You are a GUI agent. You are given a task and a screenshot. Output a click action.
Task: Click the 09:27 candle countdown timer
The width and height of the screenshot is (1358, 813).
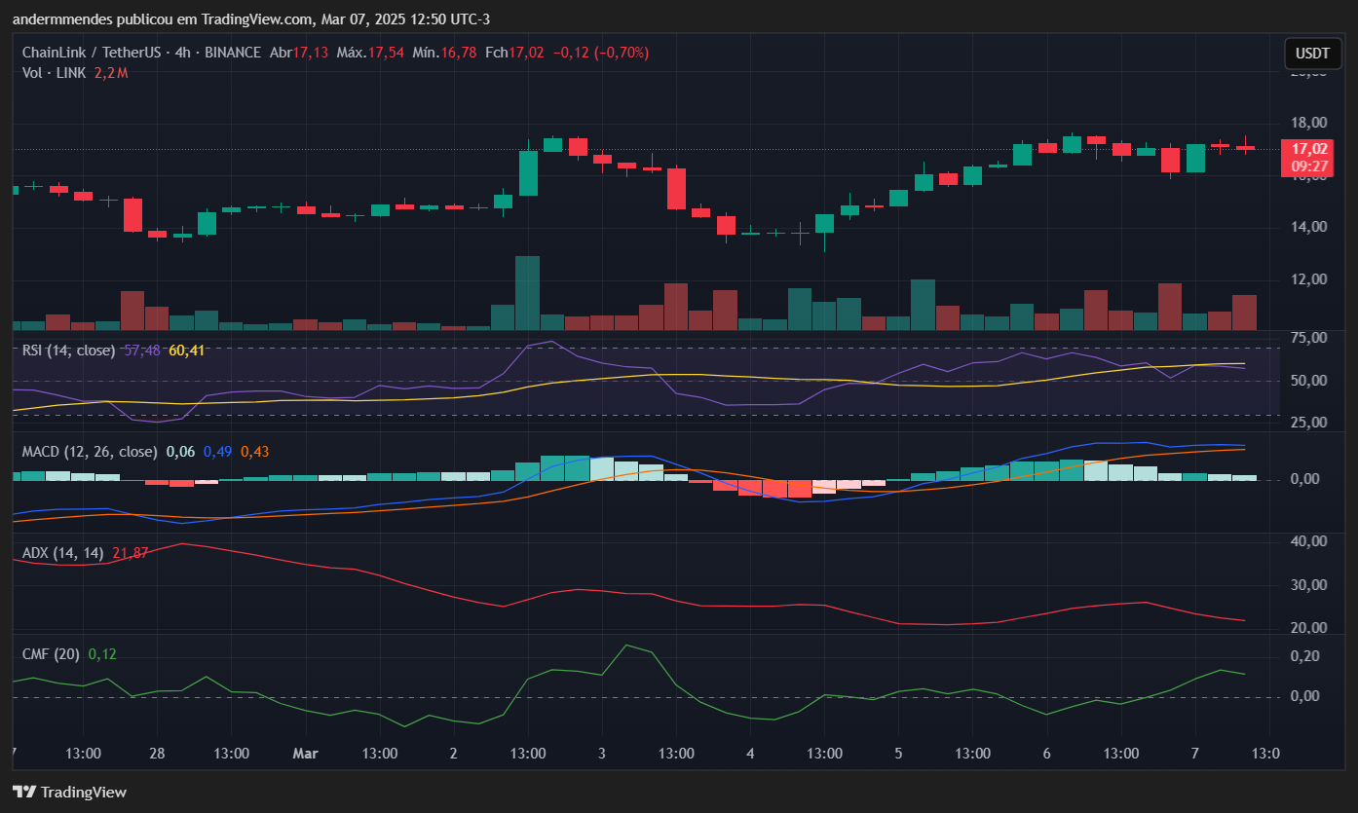click(x=1307, y=166)
